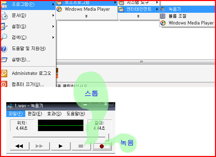Click the red shutdown power icon
The height and width of the screenshot is (157, 216).
tap(3, 84)
